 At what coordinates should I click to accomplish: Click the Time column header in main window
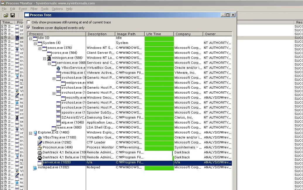pos(7,22)
